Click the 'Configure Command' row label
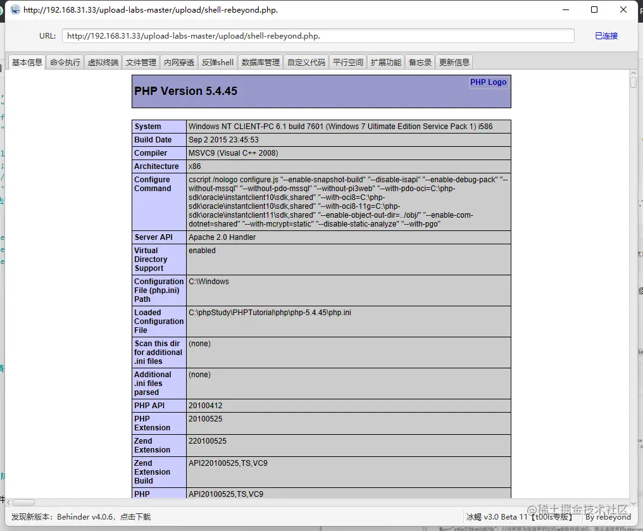Viewport: 643px width, 531px height. 153,184
